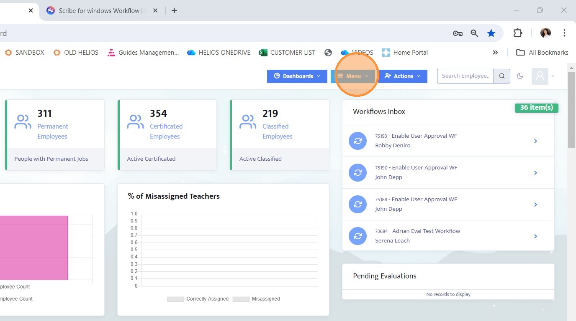The image size is (576, 321).
Task: Click Permanent Employees people icon
Action: 23,121
